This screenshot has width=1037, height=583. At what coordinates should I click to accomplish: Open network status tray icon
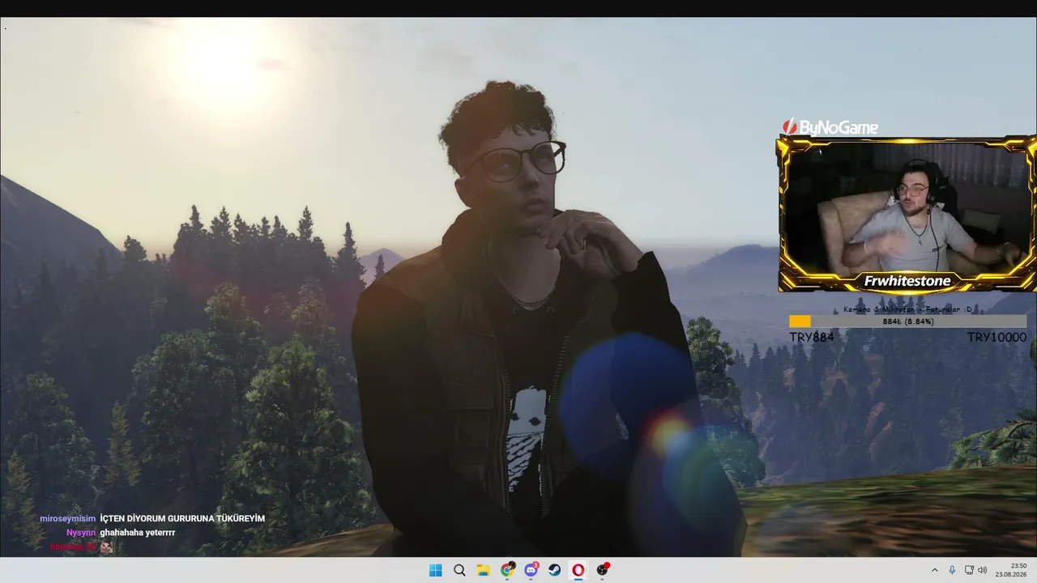click(969, 570)
